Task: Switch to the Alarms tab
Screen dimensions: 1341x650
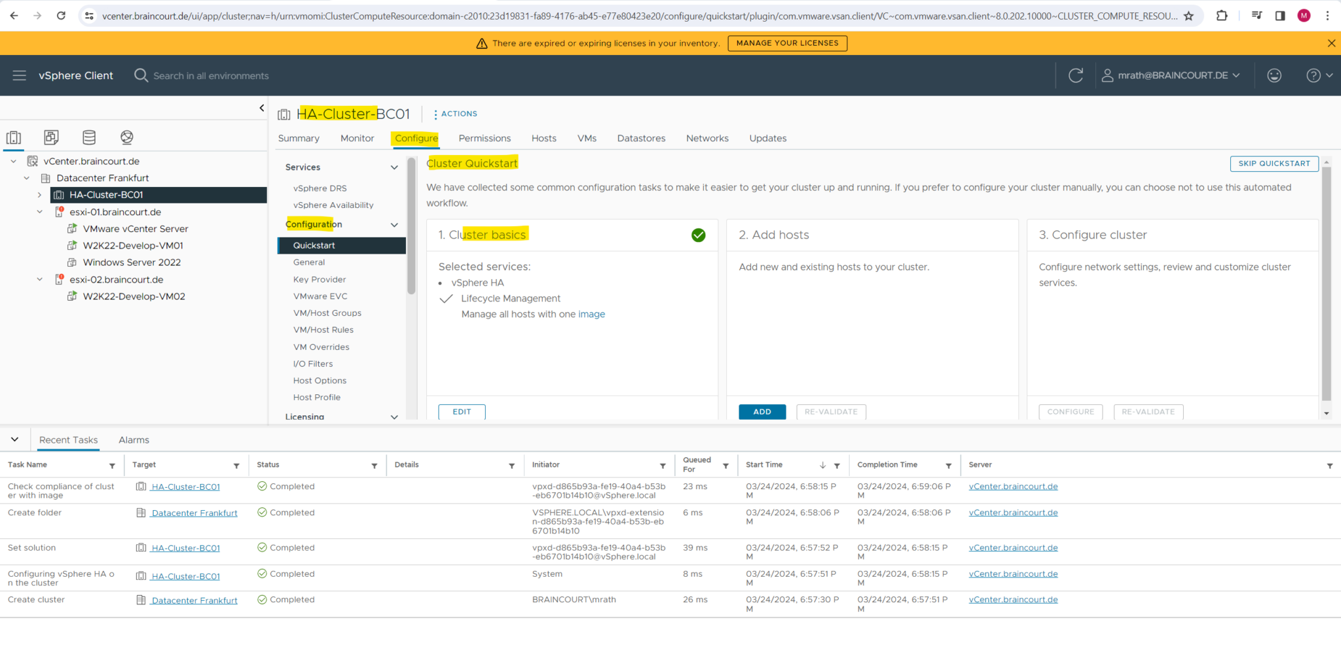Action: point(134,440)
